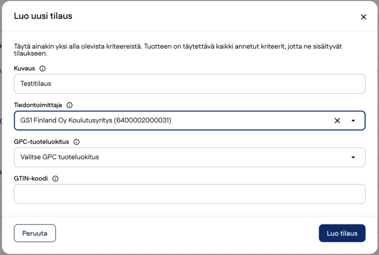This screenshot has width=379, height=255.
Task: Open the GPC tuoteluokitus dropdown arrow
Action: pos(353,157)
